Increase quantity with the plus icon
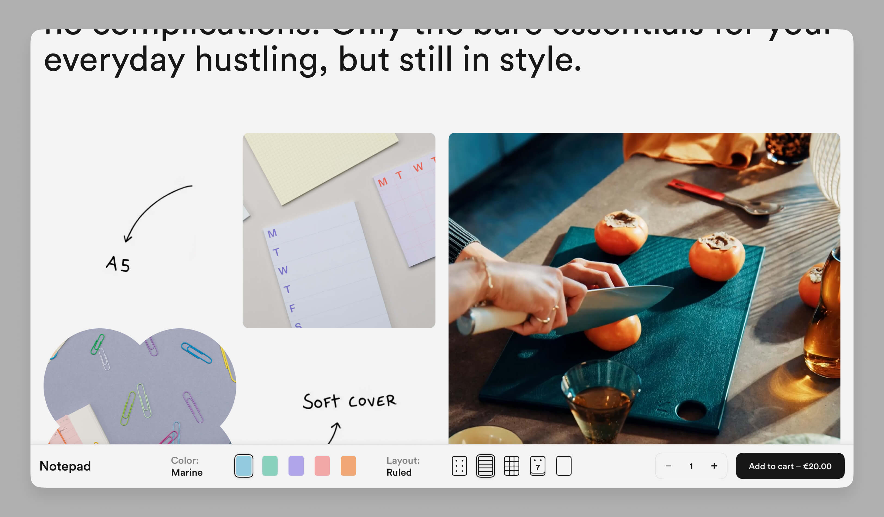884x517 pixels. pos(714,466)
